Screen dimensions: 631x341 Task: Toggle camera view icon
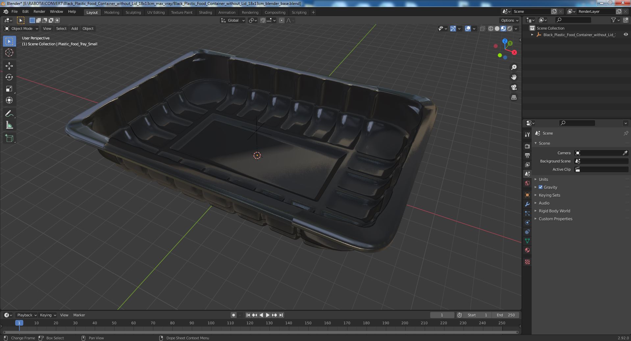click(x=514, y=87)
